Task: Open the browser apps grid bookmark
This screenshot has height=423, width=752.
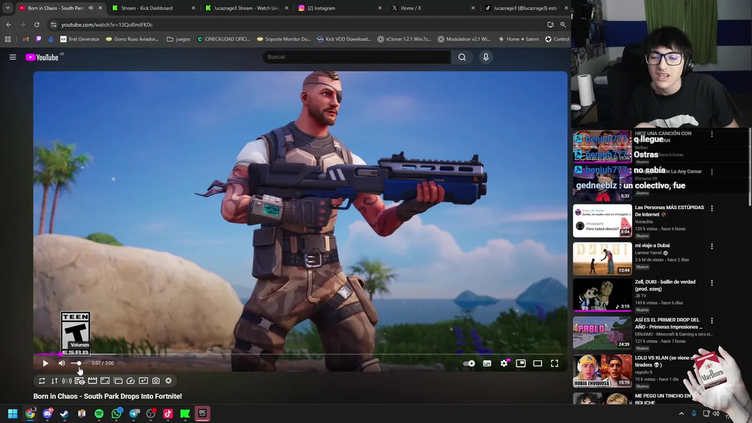Action: click(x=8, y=39)
